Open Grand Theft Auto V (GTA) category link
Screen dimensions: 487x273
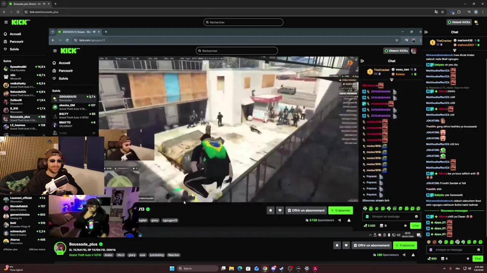point(85,255)
